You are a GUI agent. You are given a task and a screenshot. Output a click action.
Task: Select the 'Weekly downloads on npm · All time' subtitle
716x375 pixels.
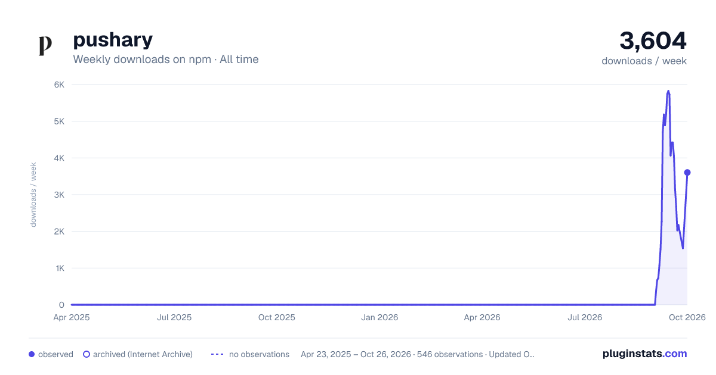(x=166, y=59)
